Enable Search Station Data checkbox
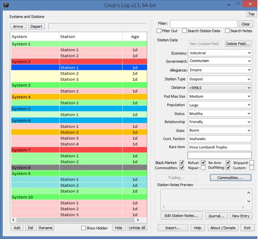272x239 pixels. point(184,31)
